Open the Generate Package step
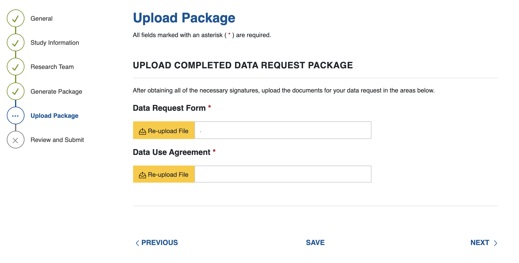Viewport: 519px width, 263px height. [56, 92]
